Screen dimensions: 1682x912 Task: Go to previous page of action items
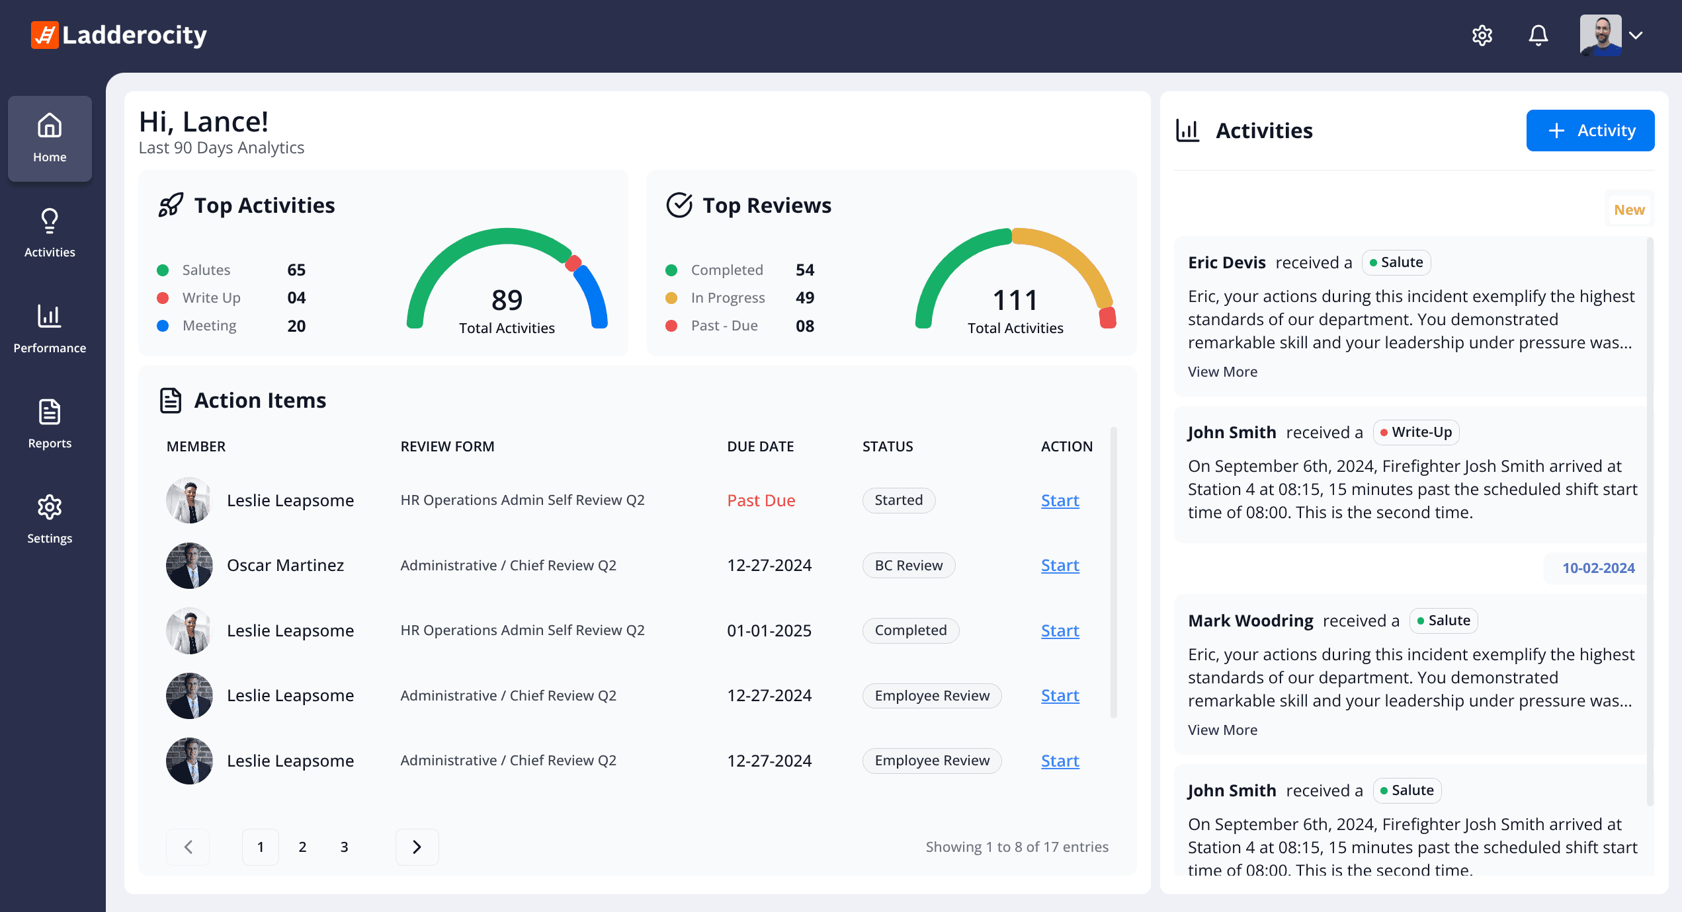(188, 847)
